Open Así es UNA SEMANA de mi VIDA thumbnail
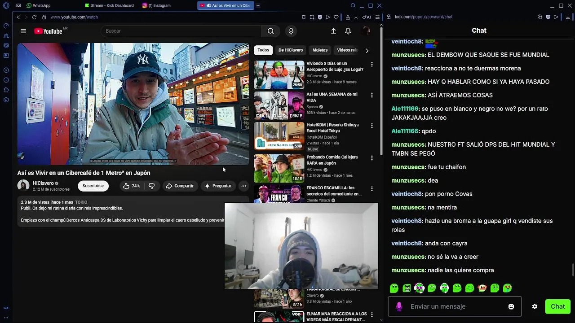 tap(279, 105)
